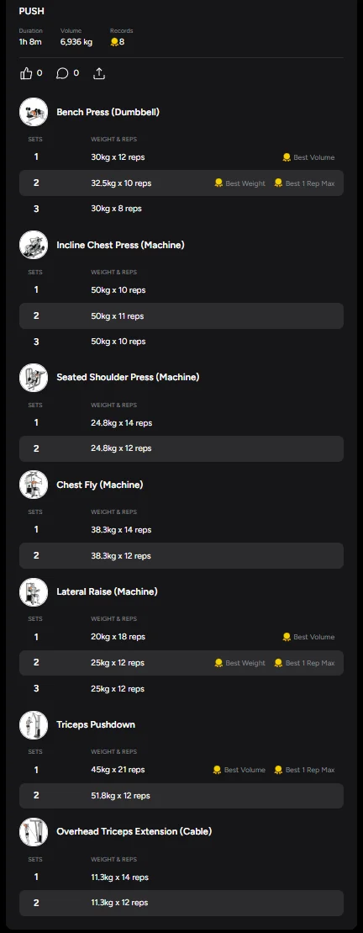Select the 51.8kg x 12 reps row
Viewport: 363px width, 933px height.
181,796
